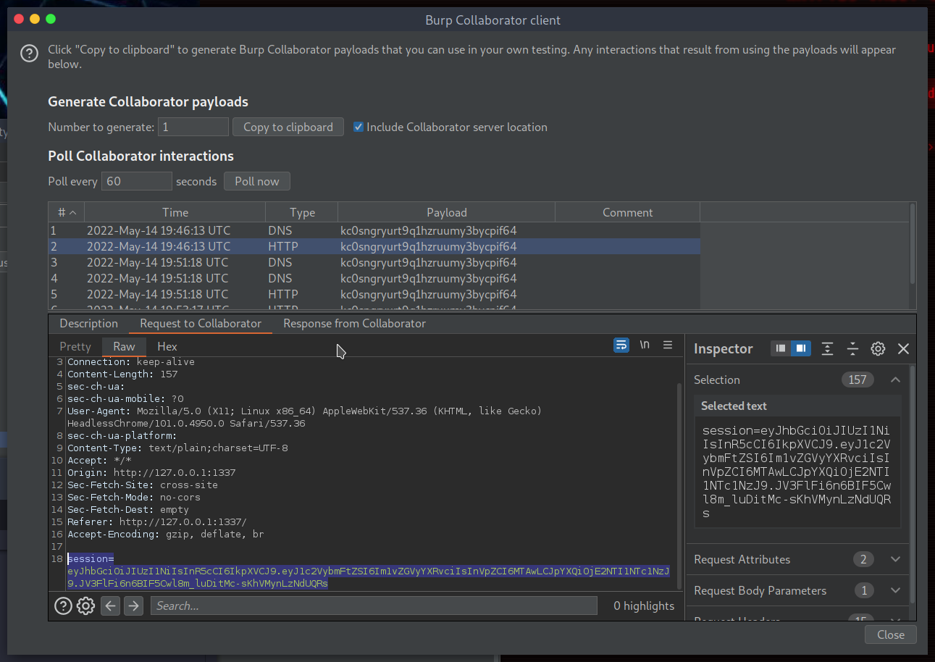Screen dimensions: 935x662
Task: Click the help question mark icon at top
Action: point(29,54)
